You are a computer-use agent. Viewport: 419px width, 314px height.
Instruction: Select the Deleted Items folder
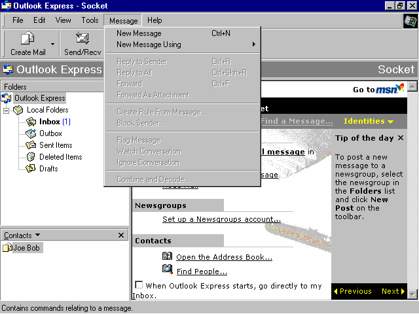pyautogui.click(x=61, y=157)
